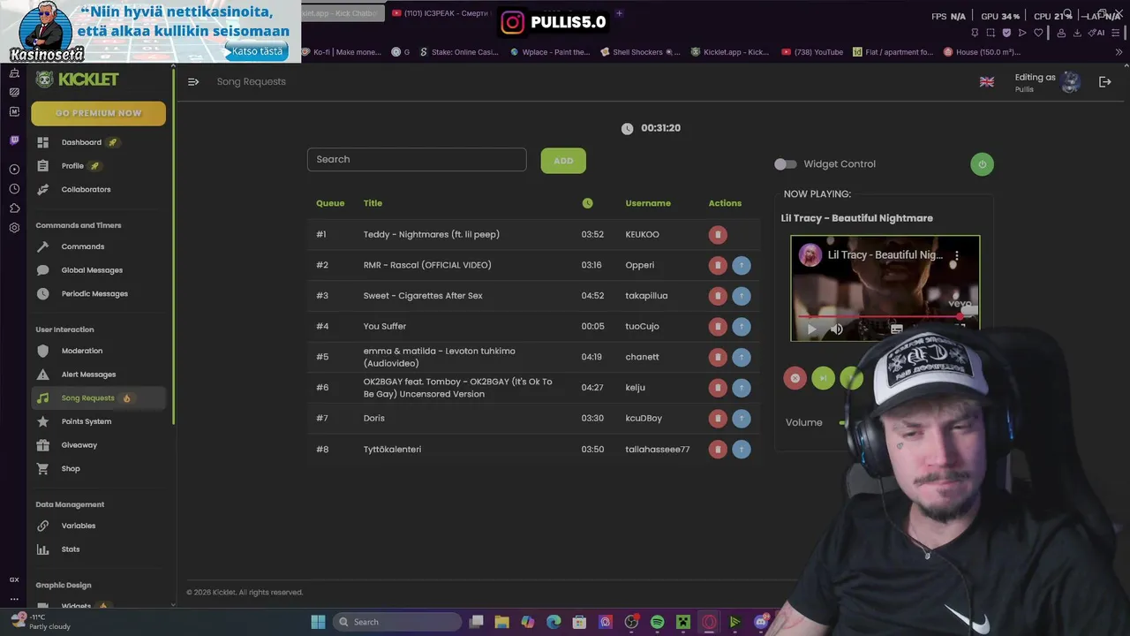Sort by the Title column header
Image resolution: width=1130 pixels, height=636 pixels.
coord(373,203)
